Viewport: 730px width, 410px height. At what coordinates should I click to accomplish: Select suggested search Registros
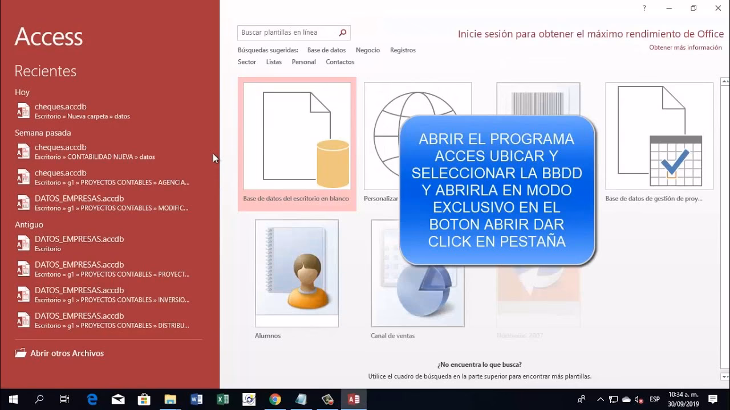tap(403, 50)
